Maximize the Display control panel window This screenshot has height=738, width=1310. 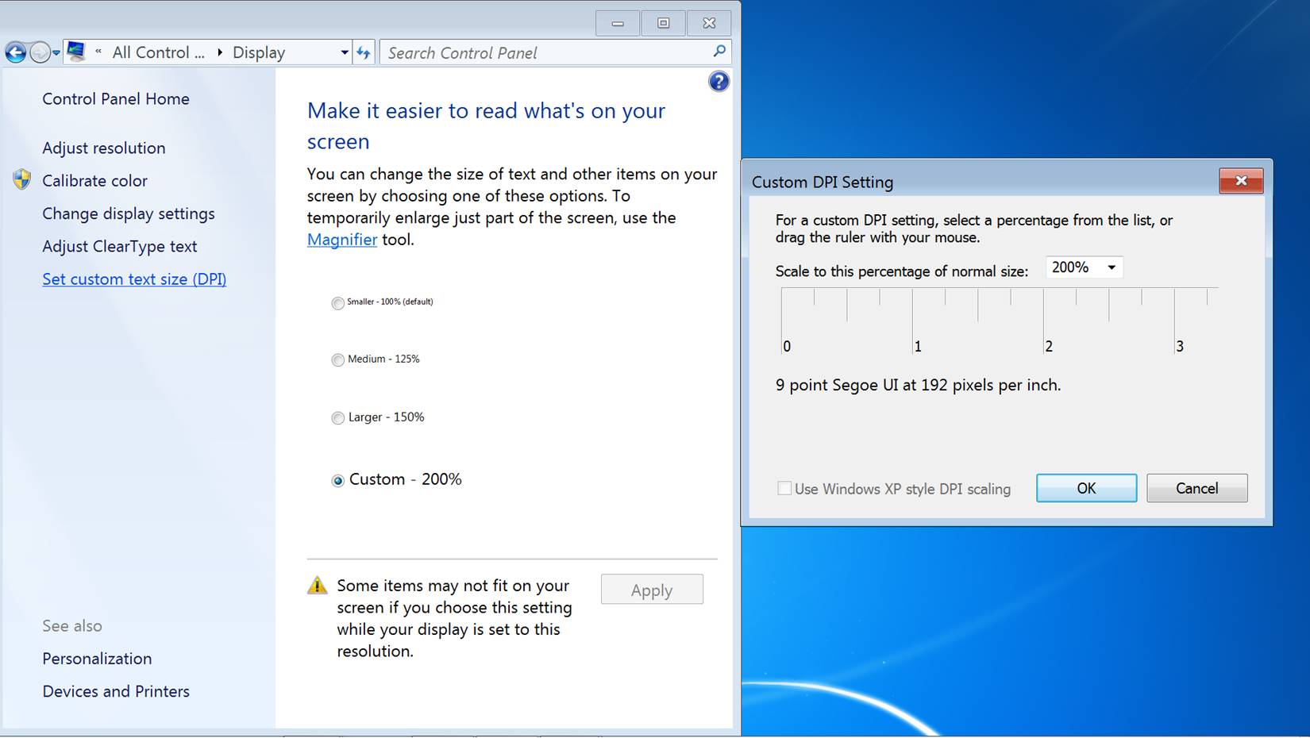pos(663,23)
